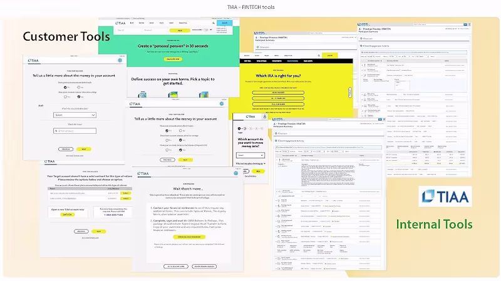Click TIAA logo in middle three-question form
Image resolution: width=501 pixels, height=281 pixels.
point(135,104)
